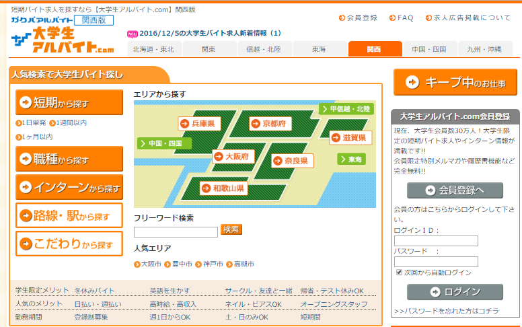
Task: Open the 短期間 link
Action: (310, 317)
